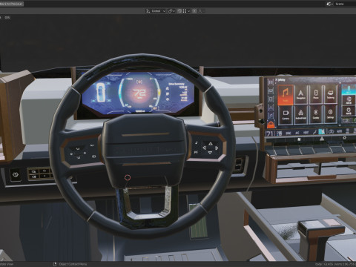
Task: Open the transform pivot point dropdown
Action: [171, 11]
